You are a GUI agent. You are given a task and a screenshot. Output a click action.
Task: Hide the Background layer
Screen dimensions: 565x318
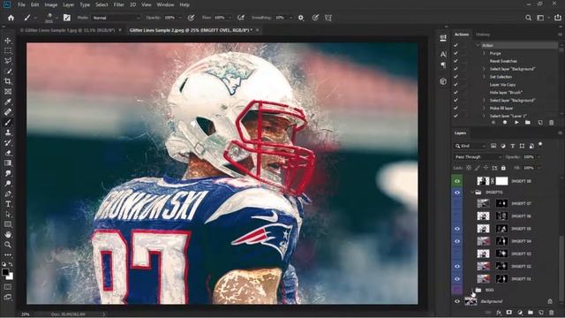[457, 301]
